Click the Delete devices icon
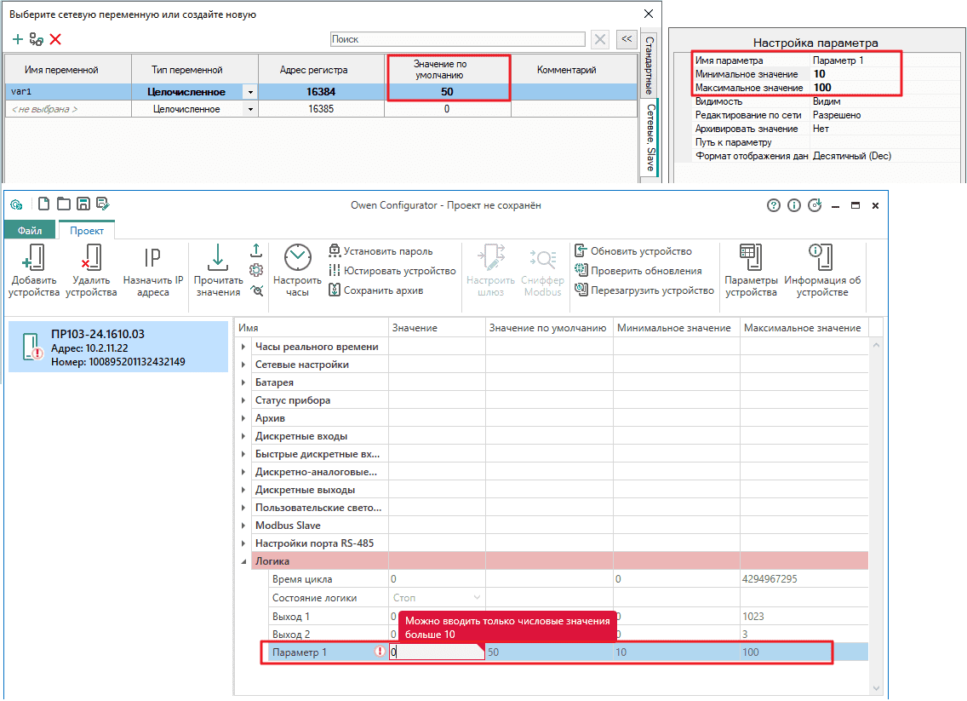Viewport: 967px width, 701px height. pos(90,272)
